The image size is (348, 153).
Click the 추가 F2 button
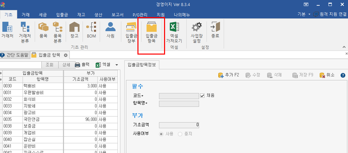(229, 75)
